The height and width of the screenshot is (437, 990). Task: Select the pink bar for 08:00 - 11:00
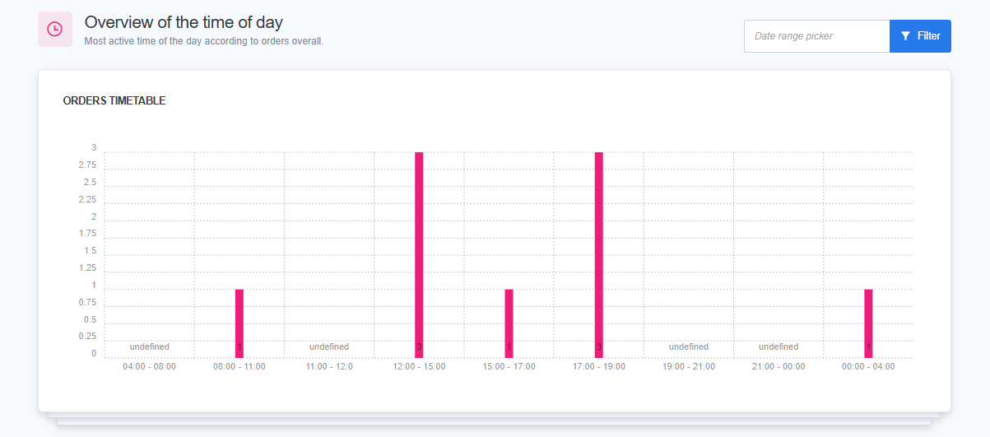point(239,323)
